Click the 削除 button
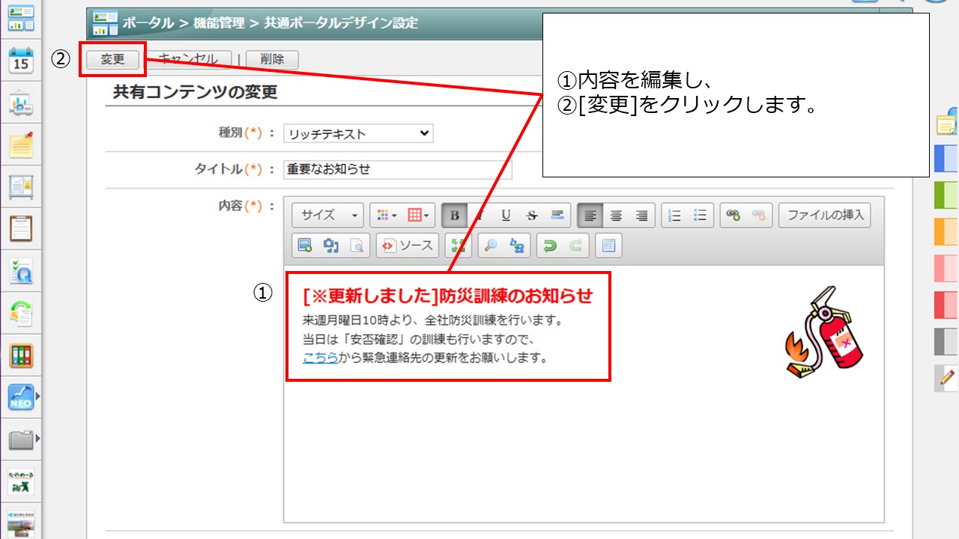The width and height of the screenshot is (959, 539). [271, 60]
